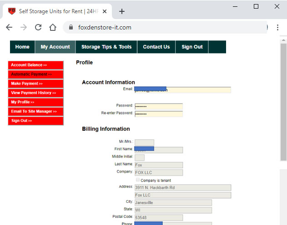Click the browser home icon
Screen dimensions: 287x225
(x=53, y=27)
